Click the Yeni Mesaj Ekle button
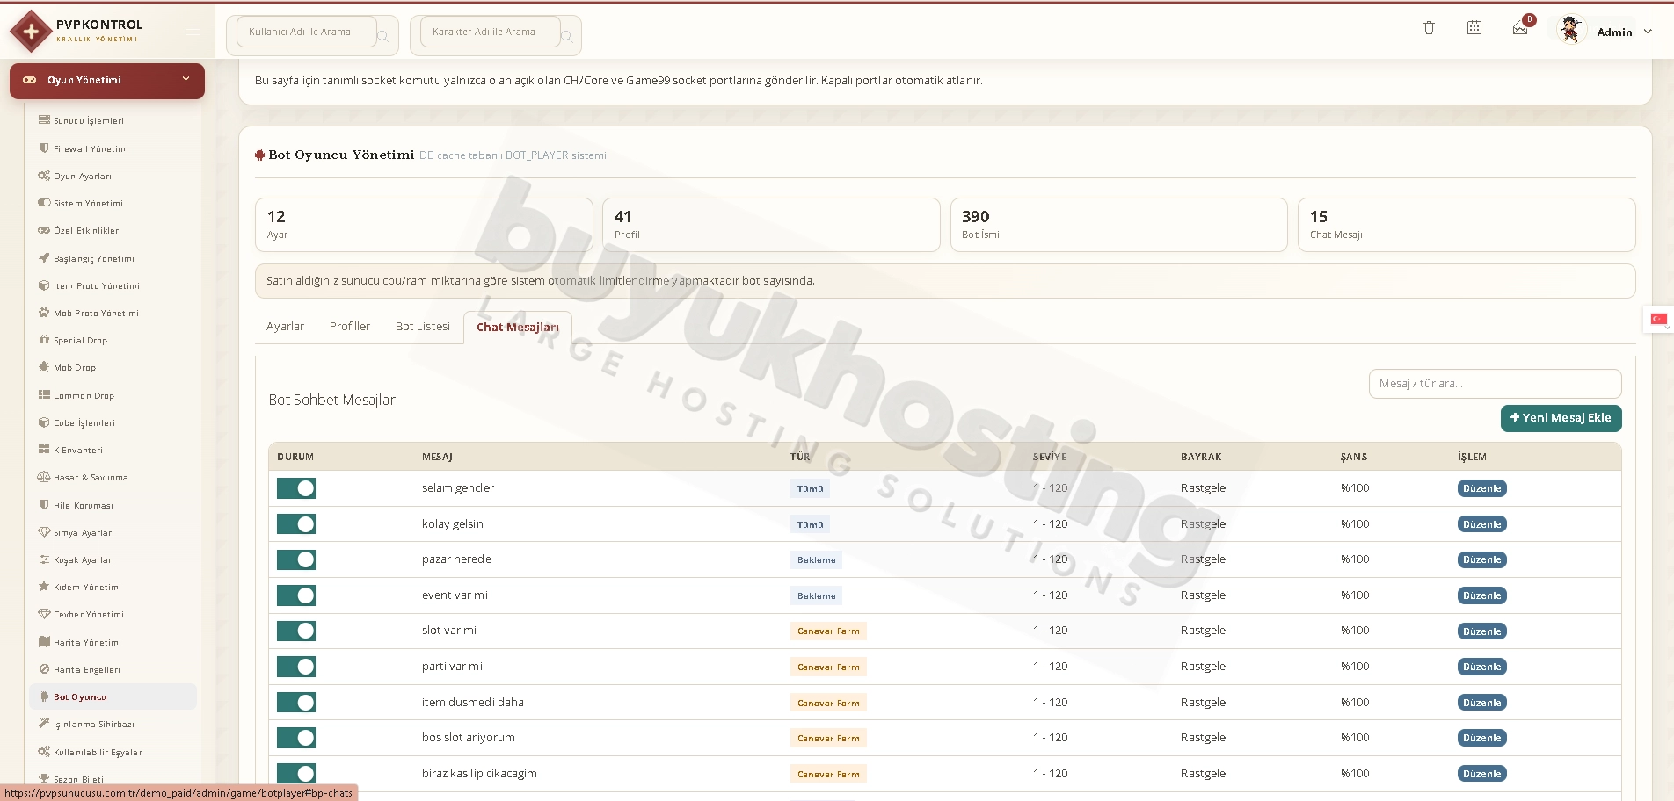1674x801 pixels. click(x=1561, y=418)
